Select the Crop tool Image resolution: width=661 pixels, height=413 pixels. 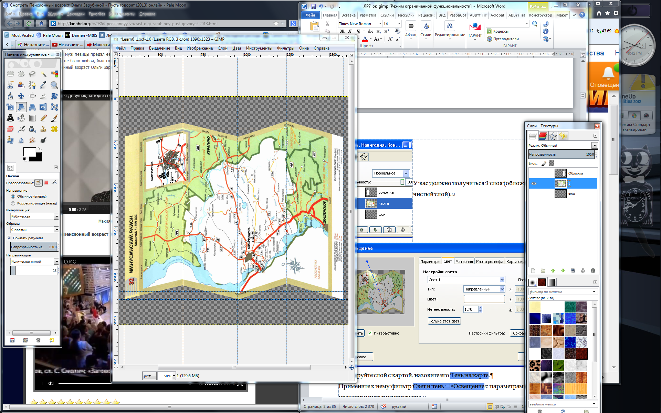click(43, 96)
